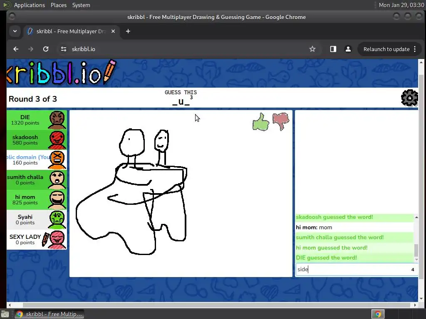Open the System menu
The image size is (426, 319).
[81, 5]
